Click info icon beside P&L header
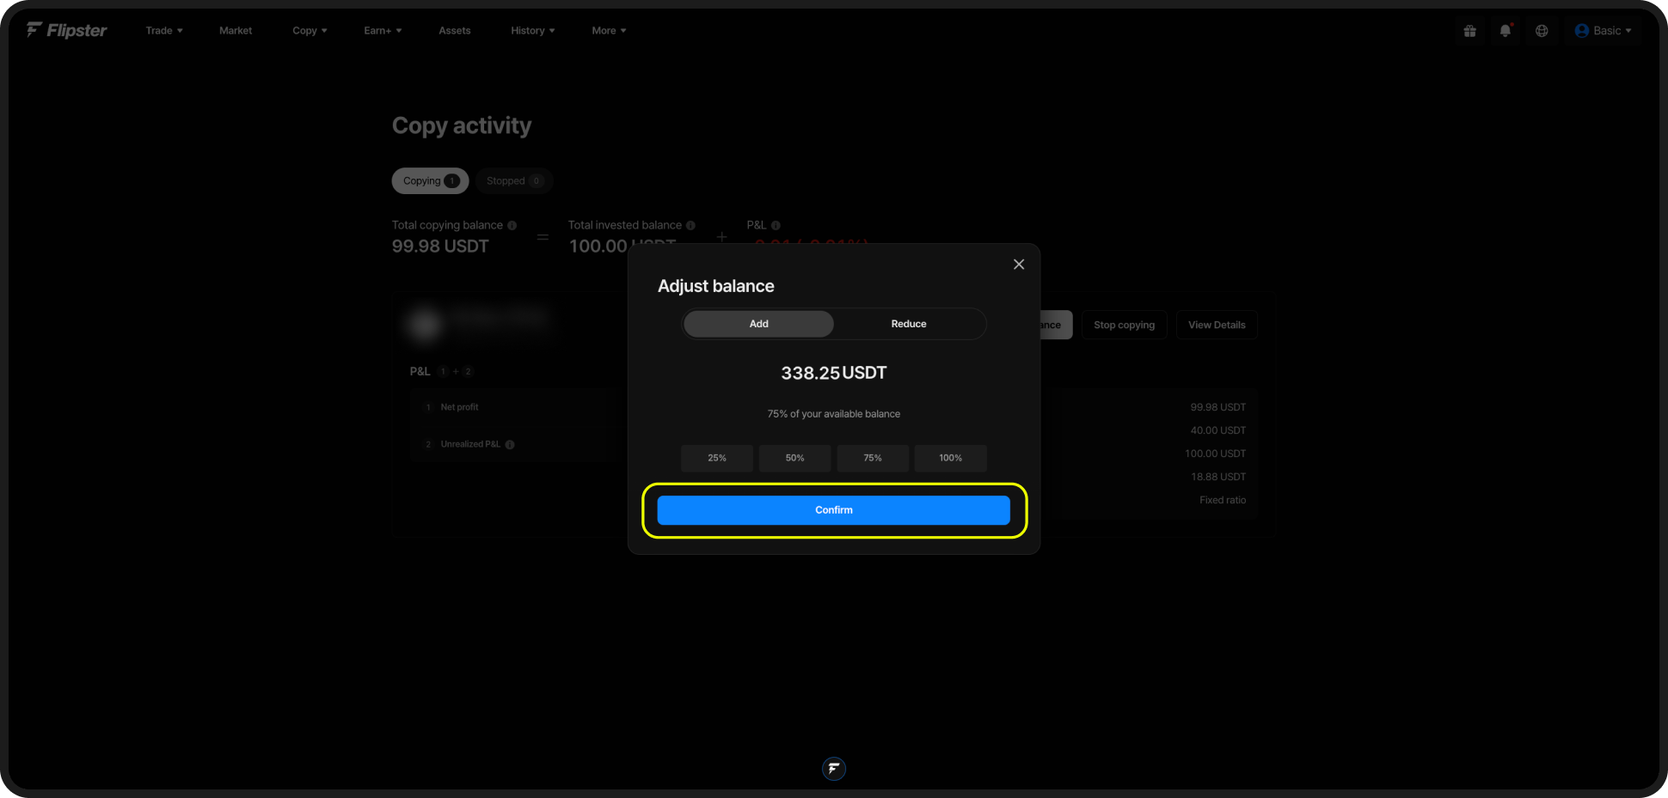The image size is (1668, 798). click(x=776, y=225)
